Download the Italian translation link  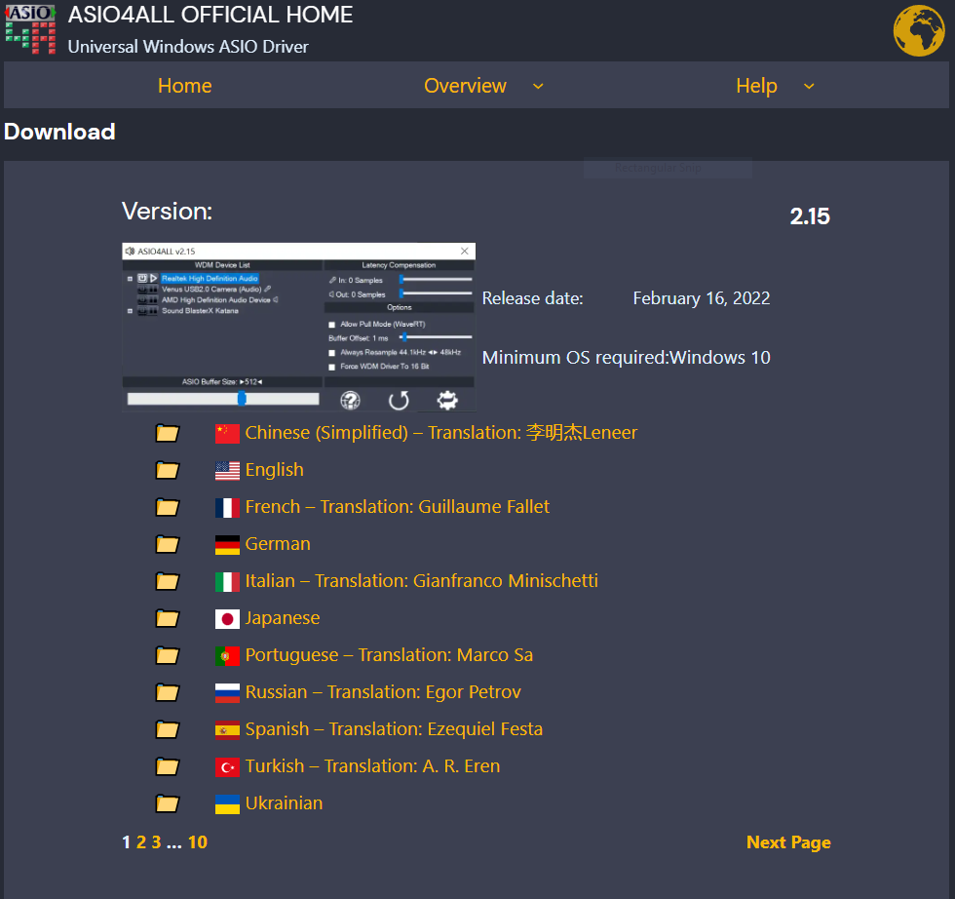421,581
